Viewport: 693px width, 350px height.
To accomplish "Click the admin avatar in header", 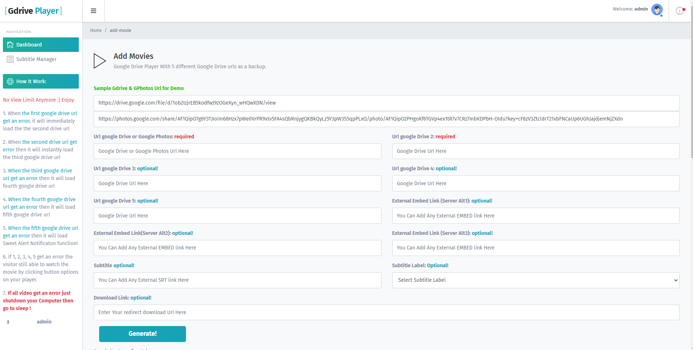I will click(657, 9).
